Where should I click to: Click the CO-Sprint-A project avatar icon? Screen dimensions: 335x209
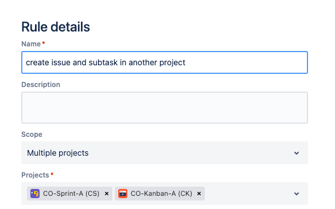click(x=35, y=194)
